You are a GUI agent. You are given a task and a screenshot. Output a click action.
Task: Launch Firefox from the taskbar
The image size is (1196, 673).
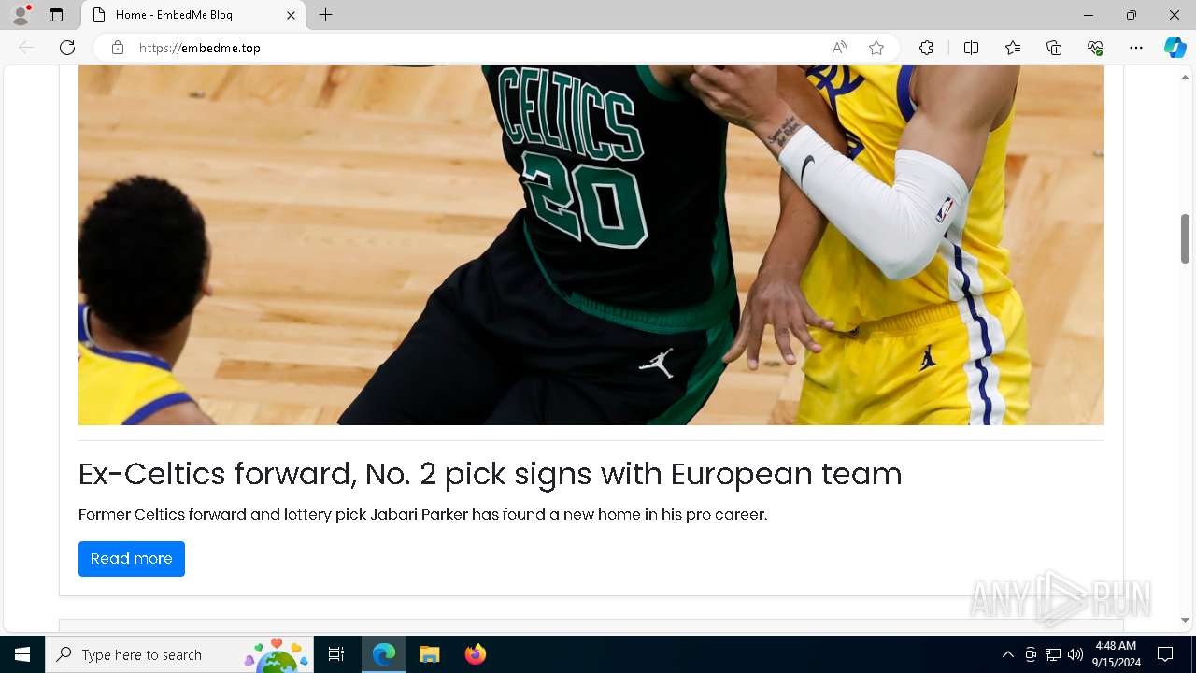pyautogui.click(x=475, y=654)
